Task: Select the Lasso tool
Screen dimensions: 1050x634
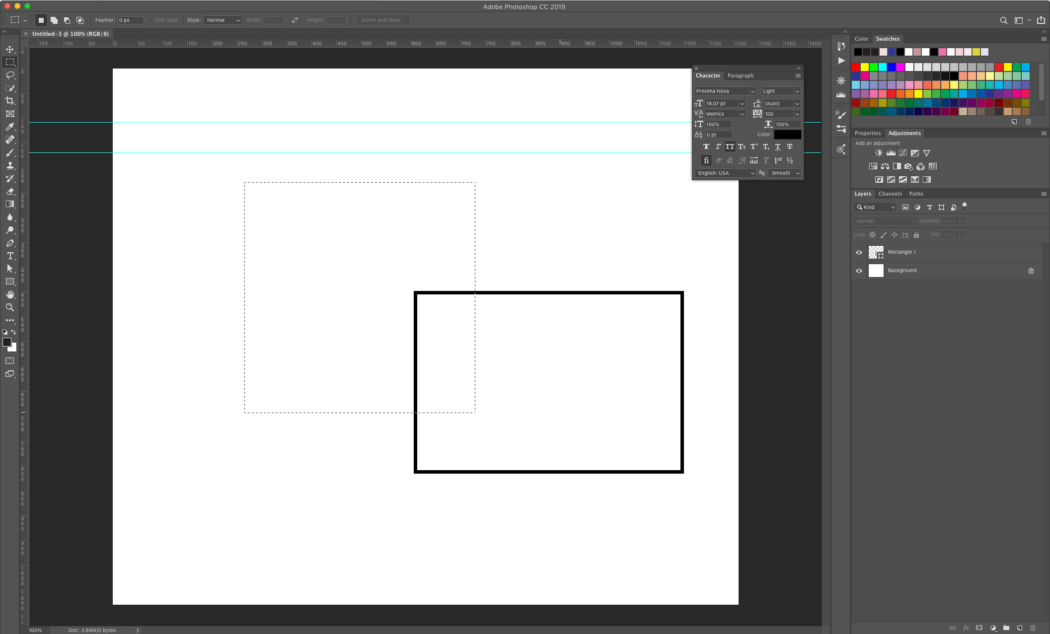Action: click(x=10, y=75)
